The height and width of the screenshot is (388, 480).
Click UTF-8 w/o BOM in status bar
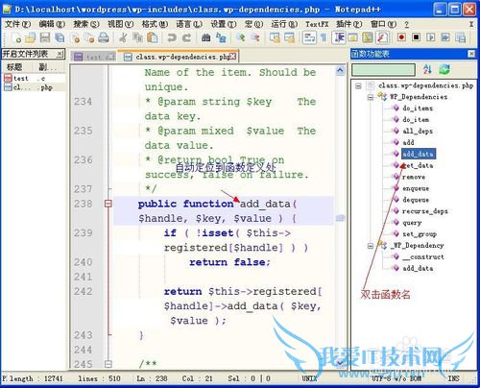point(396,378)
